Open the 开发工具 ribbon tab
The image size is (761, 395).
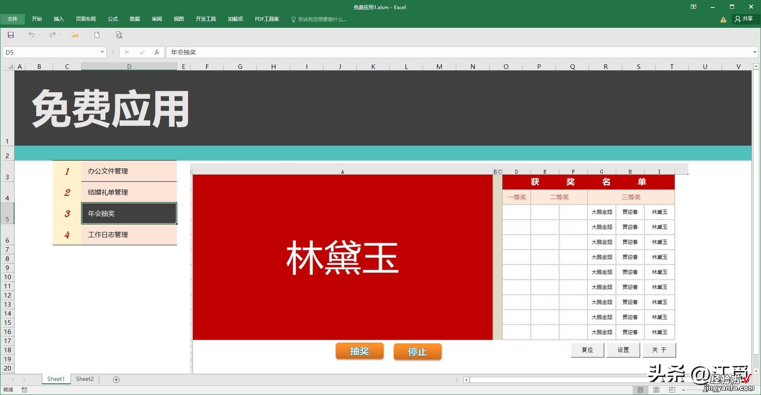(206, 19)
